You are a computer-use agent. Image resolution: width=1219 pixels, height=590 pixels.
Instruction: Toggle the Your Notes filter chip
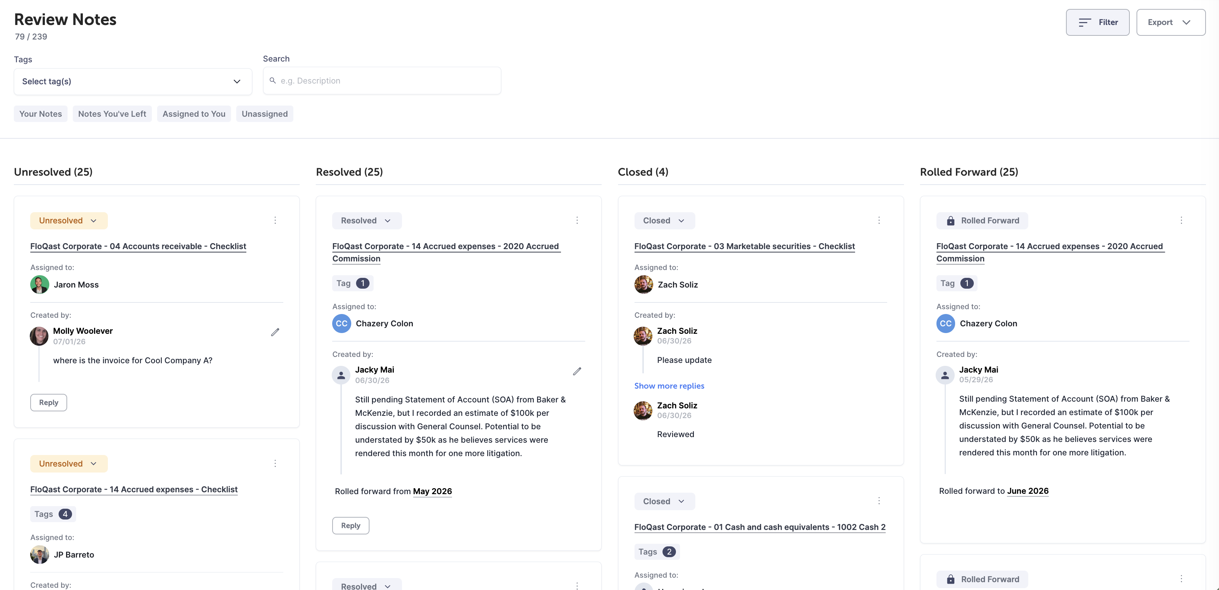coord(41,113)
